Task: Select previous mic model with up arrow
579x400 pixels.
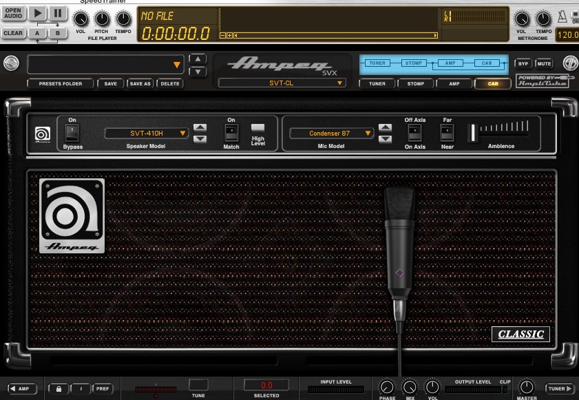Action: [x=385, y=128]
